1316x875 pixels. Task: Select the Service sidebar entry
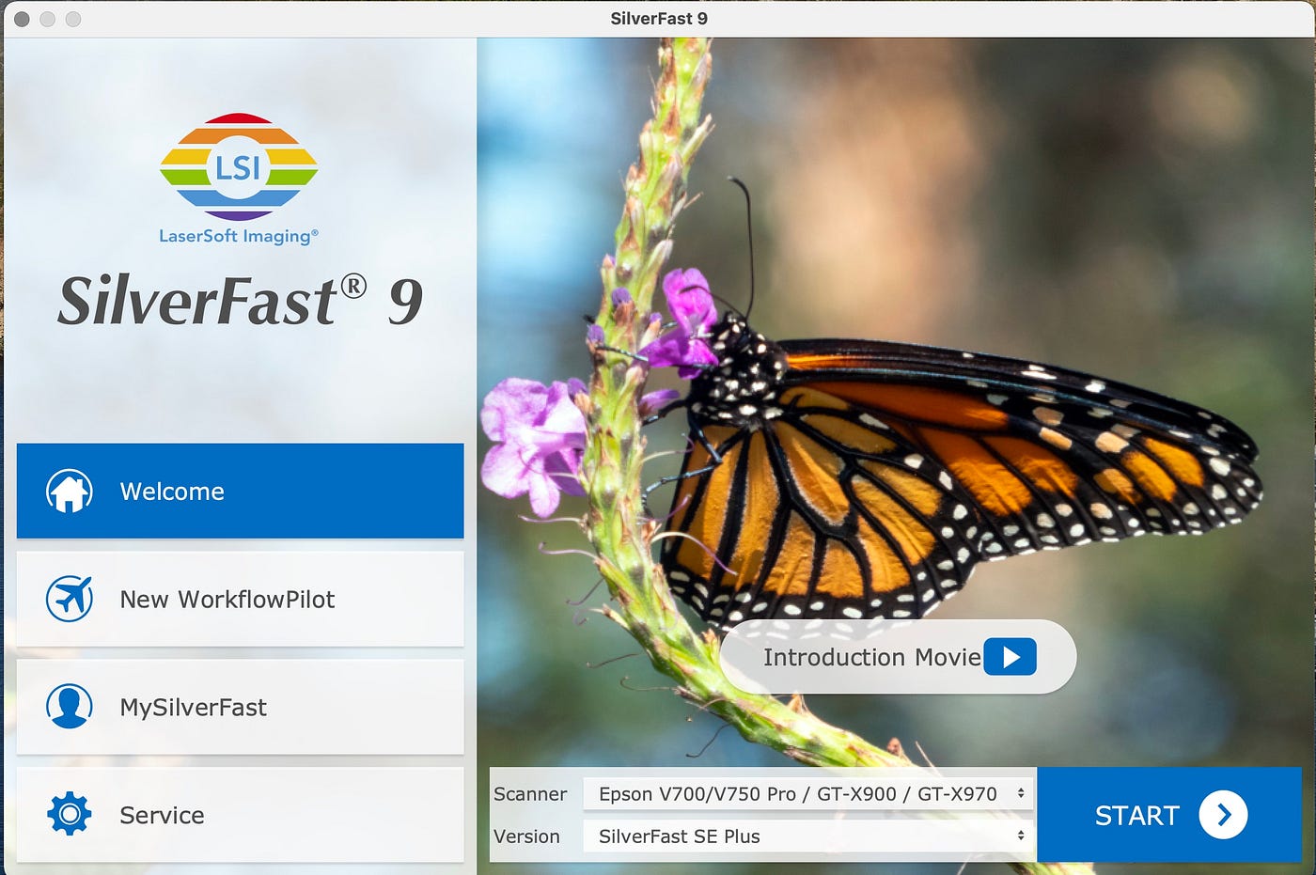point(240,815)
